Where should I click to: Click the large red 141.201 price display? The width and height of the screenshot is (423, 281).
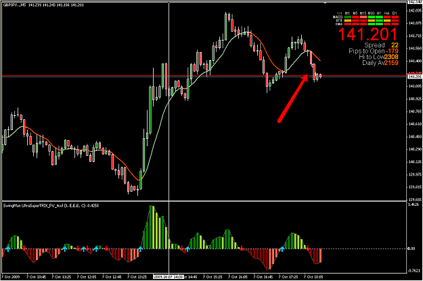[x=368, y=35]
